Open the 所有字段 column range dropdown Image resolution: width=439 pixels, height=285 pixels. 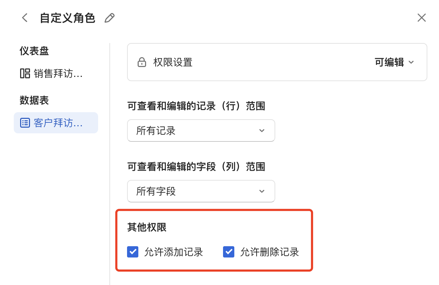(201, 191)
